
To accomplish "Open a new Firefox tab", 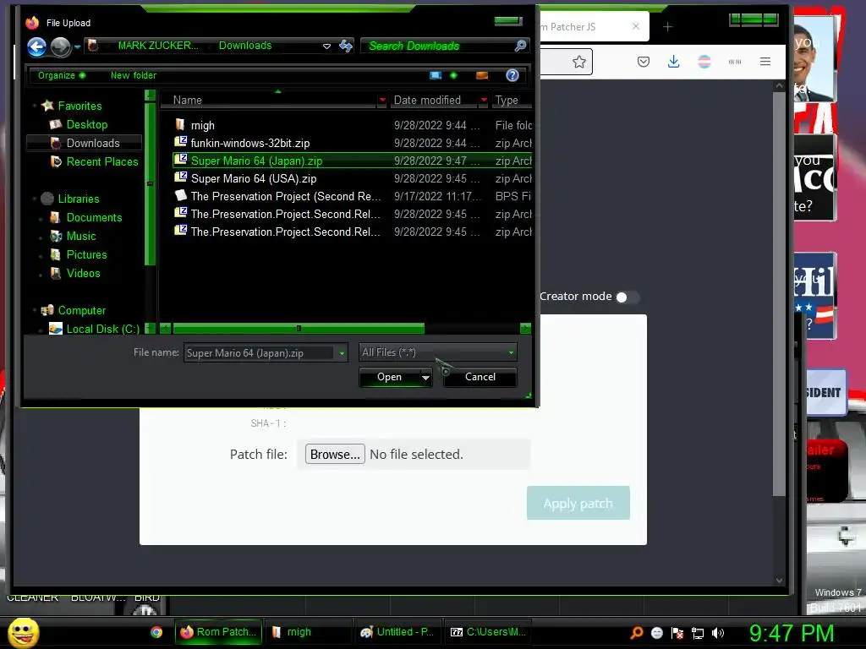I will (x=667, y=26).
